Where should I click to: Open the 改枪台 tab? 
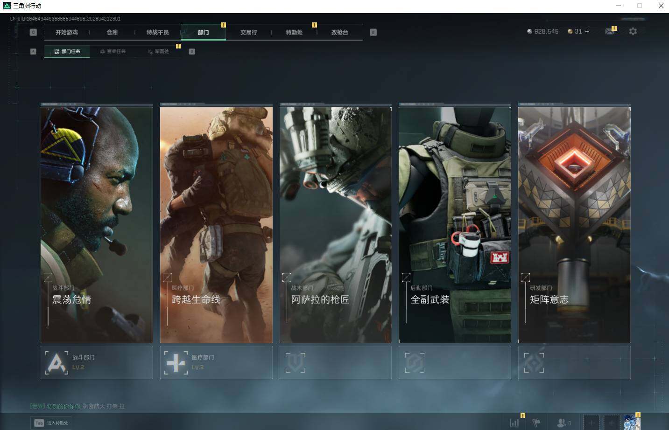(340, 32)
